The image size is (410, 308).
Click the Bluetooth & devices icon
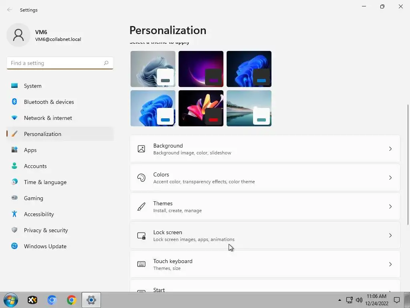(x=14, y=101)
